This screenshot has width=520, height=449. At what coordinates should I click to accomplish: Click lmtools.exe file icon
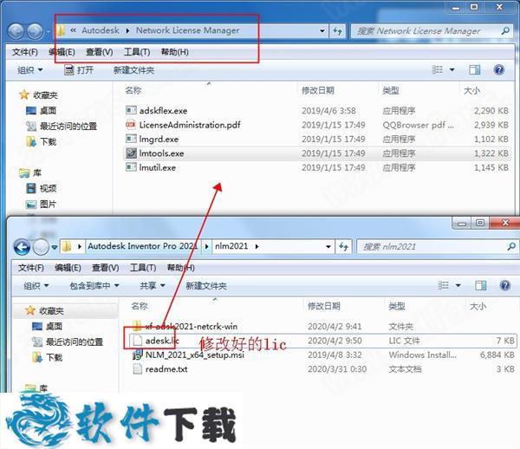[x=131, y=153]
